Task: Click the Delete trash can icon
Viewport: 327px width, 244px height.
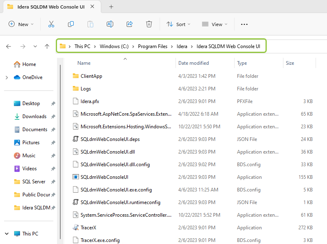Action: 149,24
